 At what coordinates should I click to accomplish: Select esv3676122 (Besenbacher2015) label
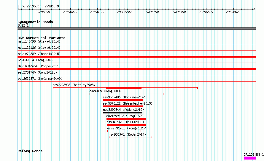128,103
